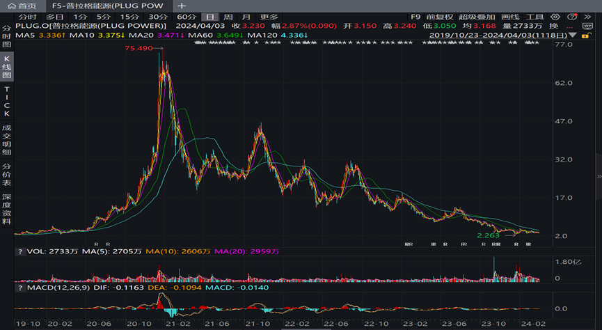Click the 收 3.230 closing price

(248, 26)
